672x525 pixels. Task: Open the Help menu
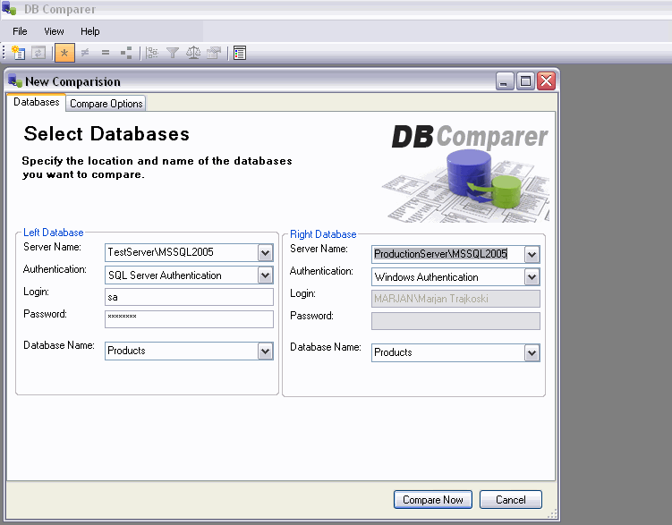[x=90, y=31]
